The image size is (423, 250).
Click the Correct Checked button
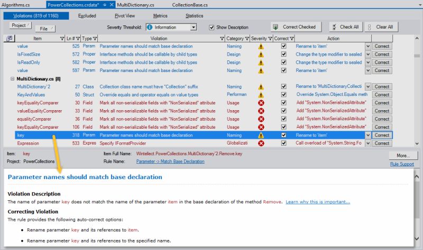point(296,27)
